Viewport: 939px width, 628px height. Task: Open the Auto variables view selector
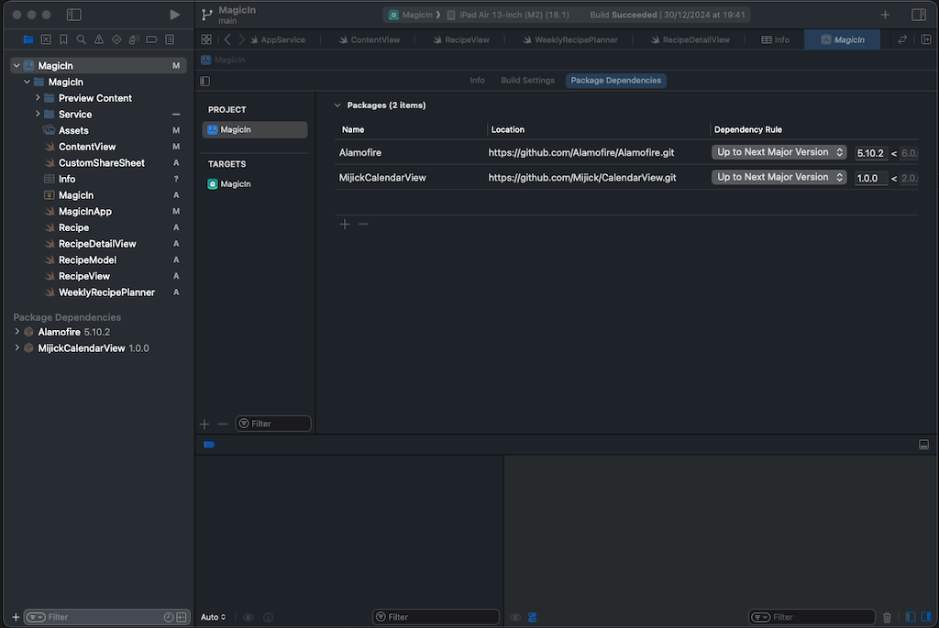click(x=213, y=617)
